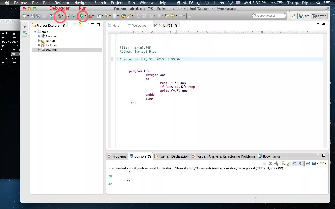This screenshot has width=335, height=209.
Task: Select trial.f95 in Project Explorer
Action: pos(51,50)
